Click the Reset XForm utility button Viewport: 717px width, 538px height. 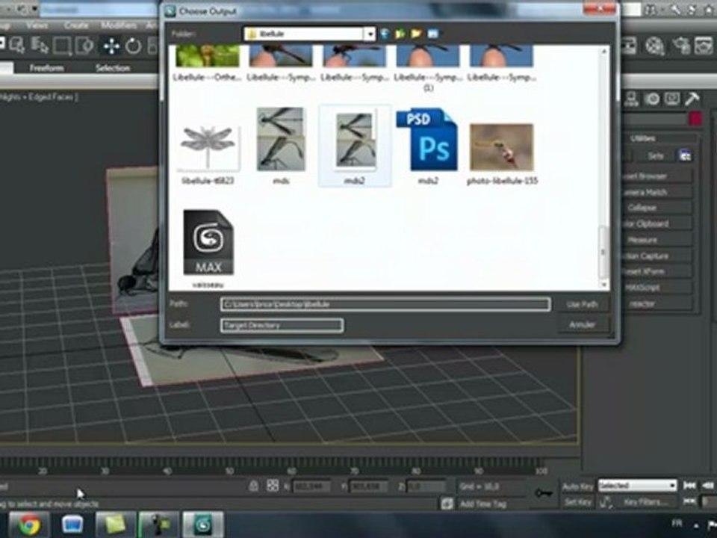[658, 271]
